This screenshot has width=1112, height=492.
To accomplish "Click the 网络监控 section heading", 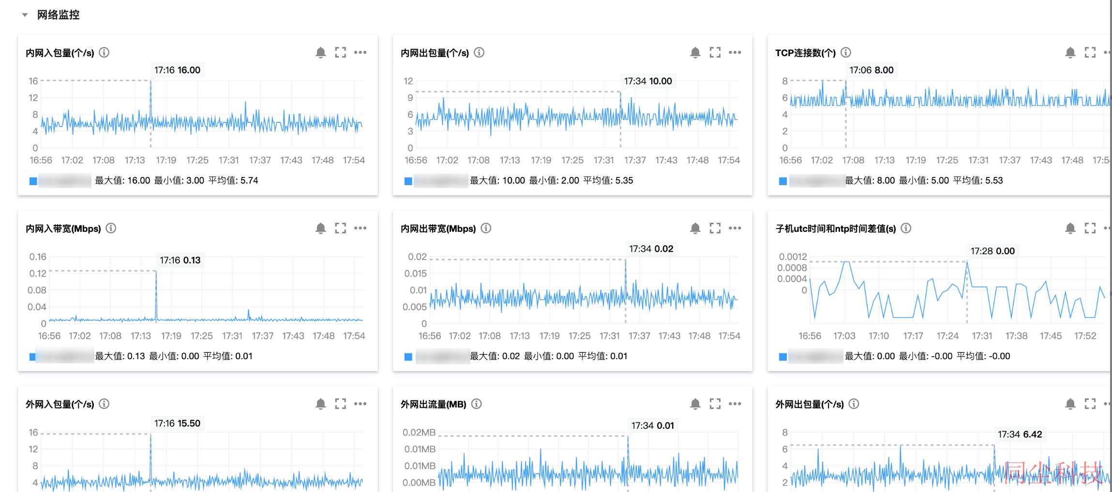I will tap(58, 15).
